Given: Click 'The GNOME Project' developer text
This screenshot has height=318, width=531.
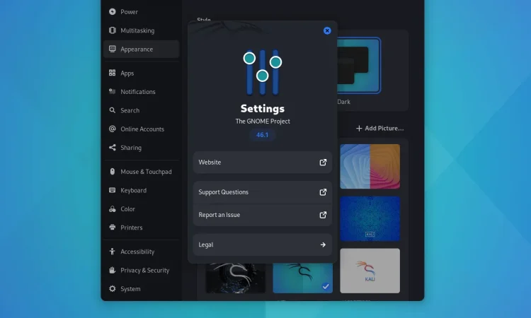Looking at the screenshot, I should (x=263, y=121).
